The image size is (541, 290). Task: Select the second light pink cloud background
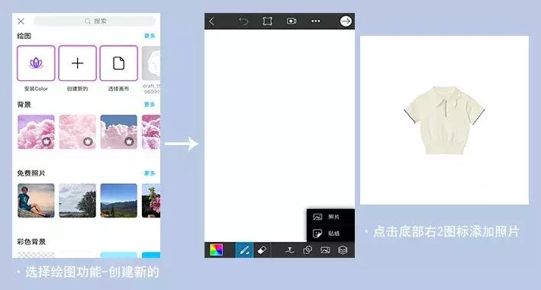tap(77, 132)
